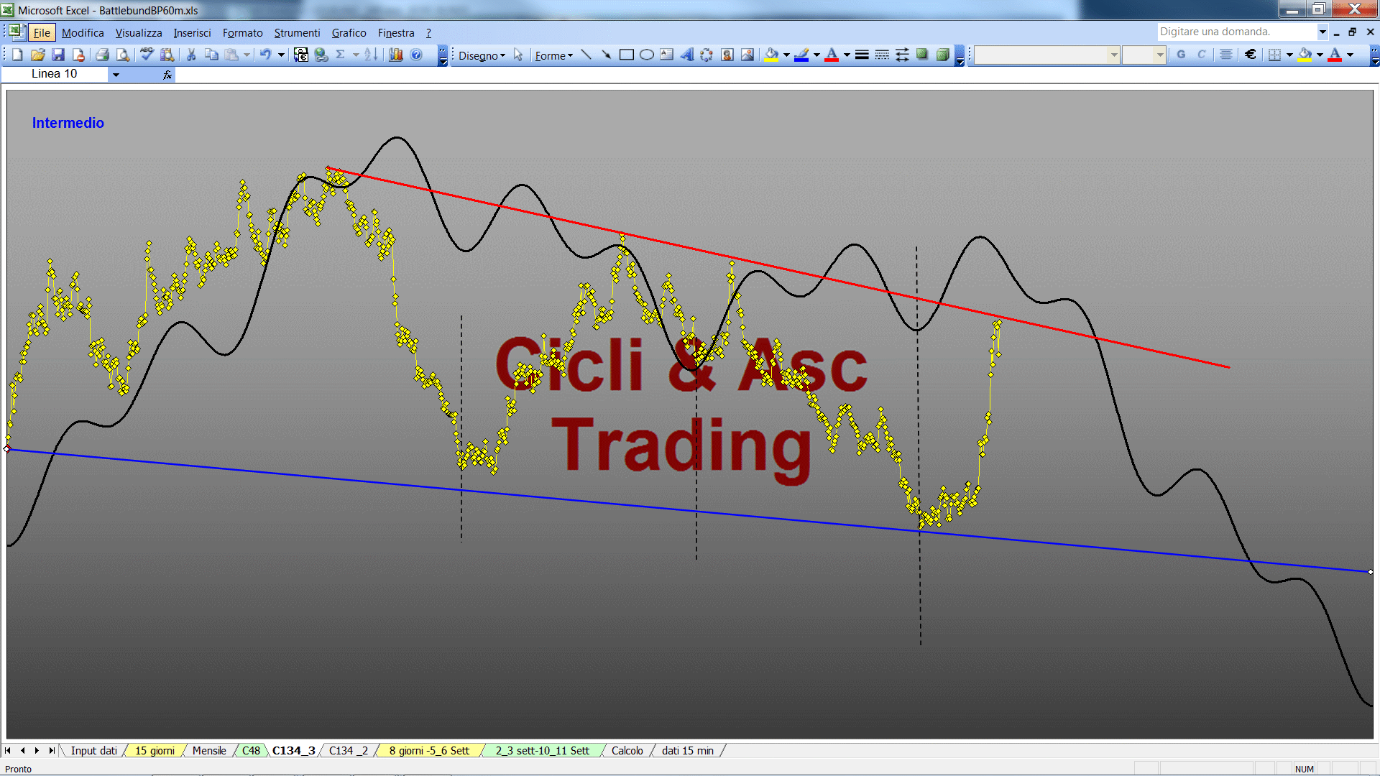This screenshot has height=776, width=1380.
Task: Click the insert function fx button
Action: [167, 74]
